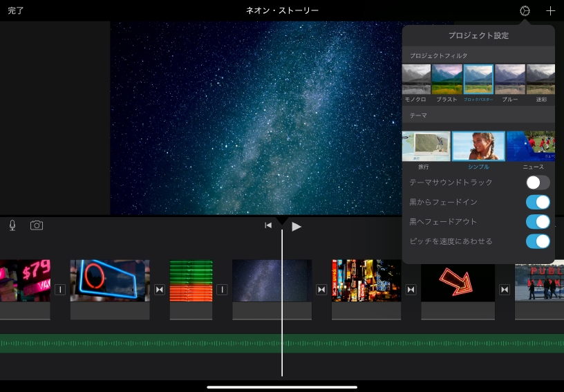Viewport: 564px width, 392px height.
Task: Disable the 黒へフェードアウト switch
Action: click(x=538, y=221)
